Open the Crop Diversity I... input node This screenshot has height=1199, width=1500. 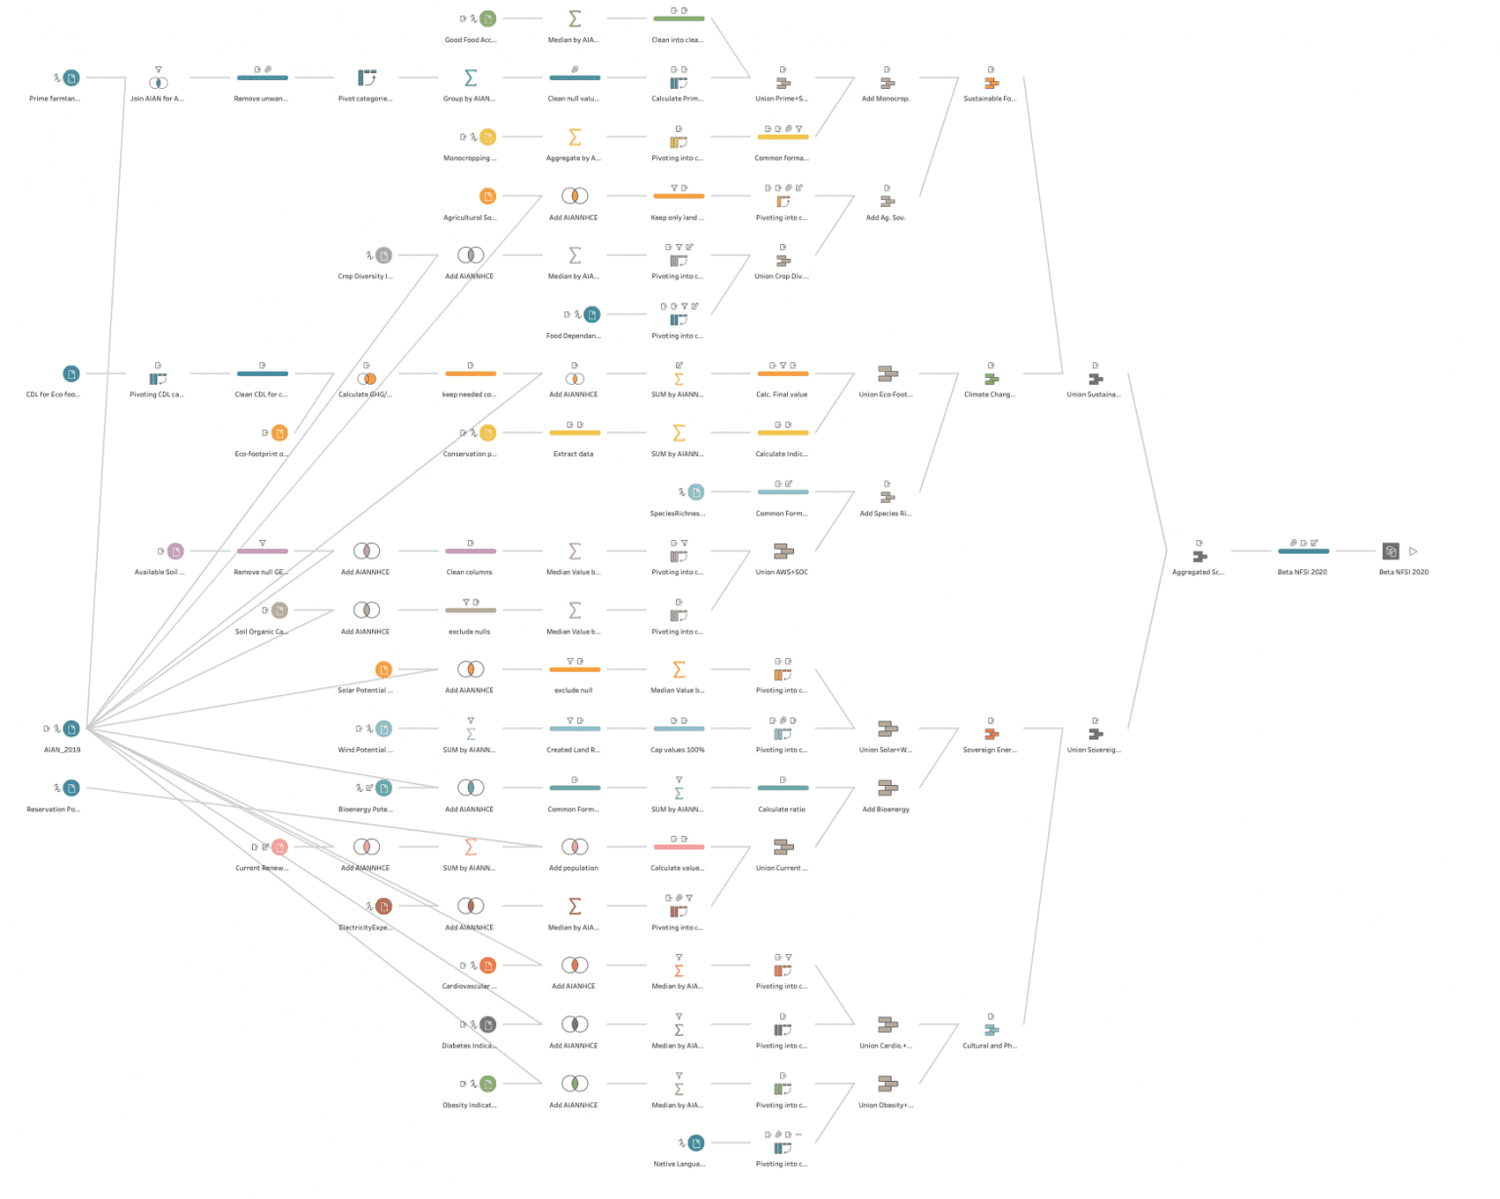[384, 256]
